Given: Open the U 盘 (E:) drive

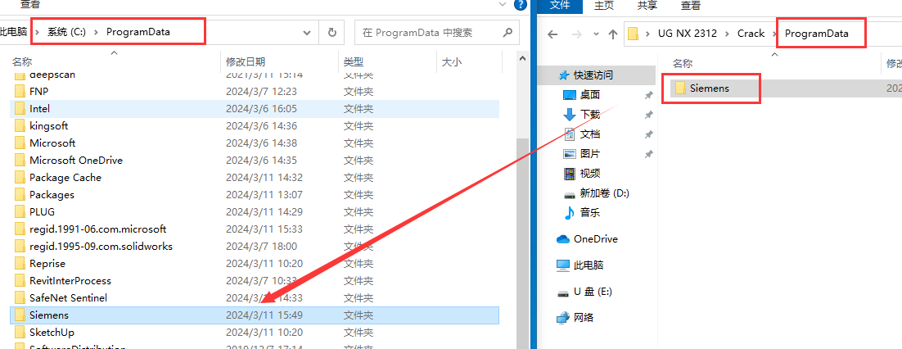Looking at the screenshot, I should coord(592,292).
